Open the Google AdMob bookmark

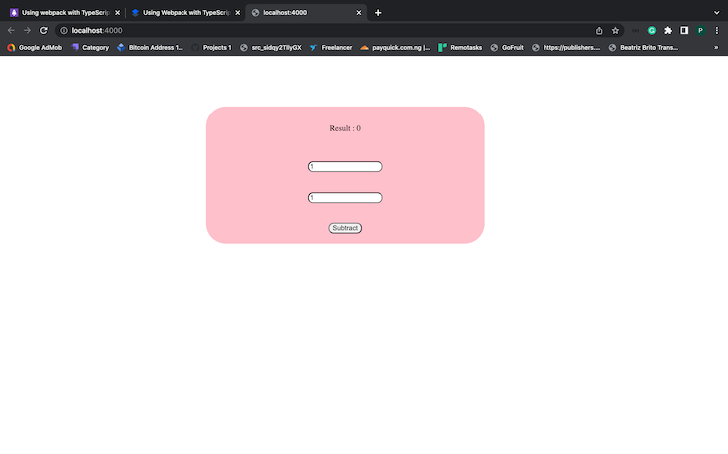click(35, 47)
